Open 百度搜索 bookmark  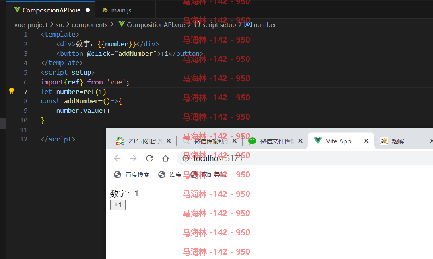point(132,175)
